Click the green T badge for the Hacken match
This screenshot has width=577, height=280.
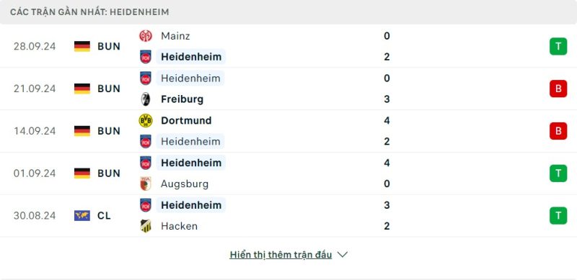point(558,216)
